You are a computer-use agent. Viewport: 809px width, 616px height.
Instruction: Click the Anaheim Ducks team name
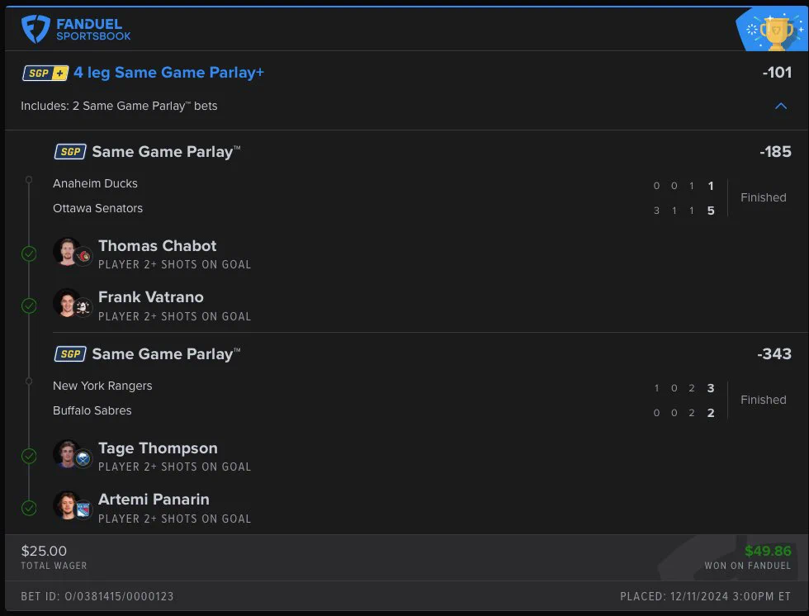tap(95, 183)
